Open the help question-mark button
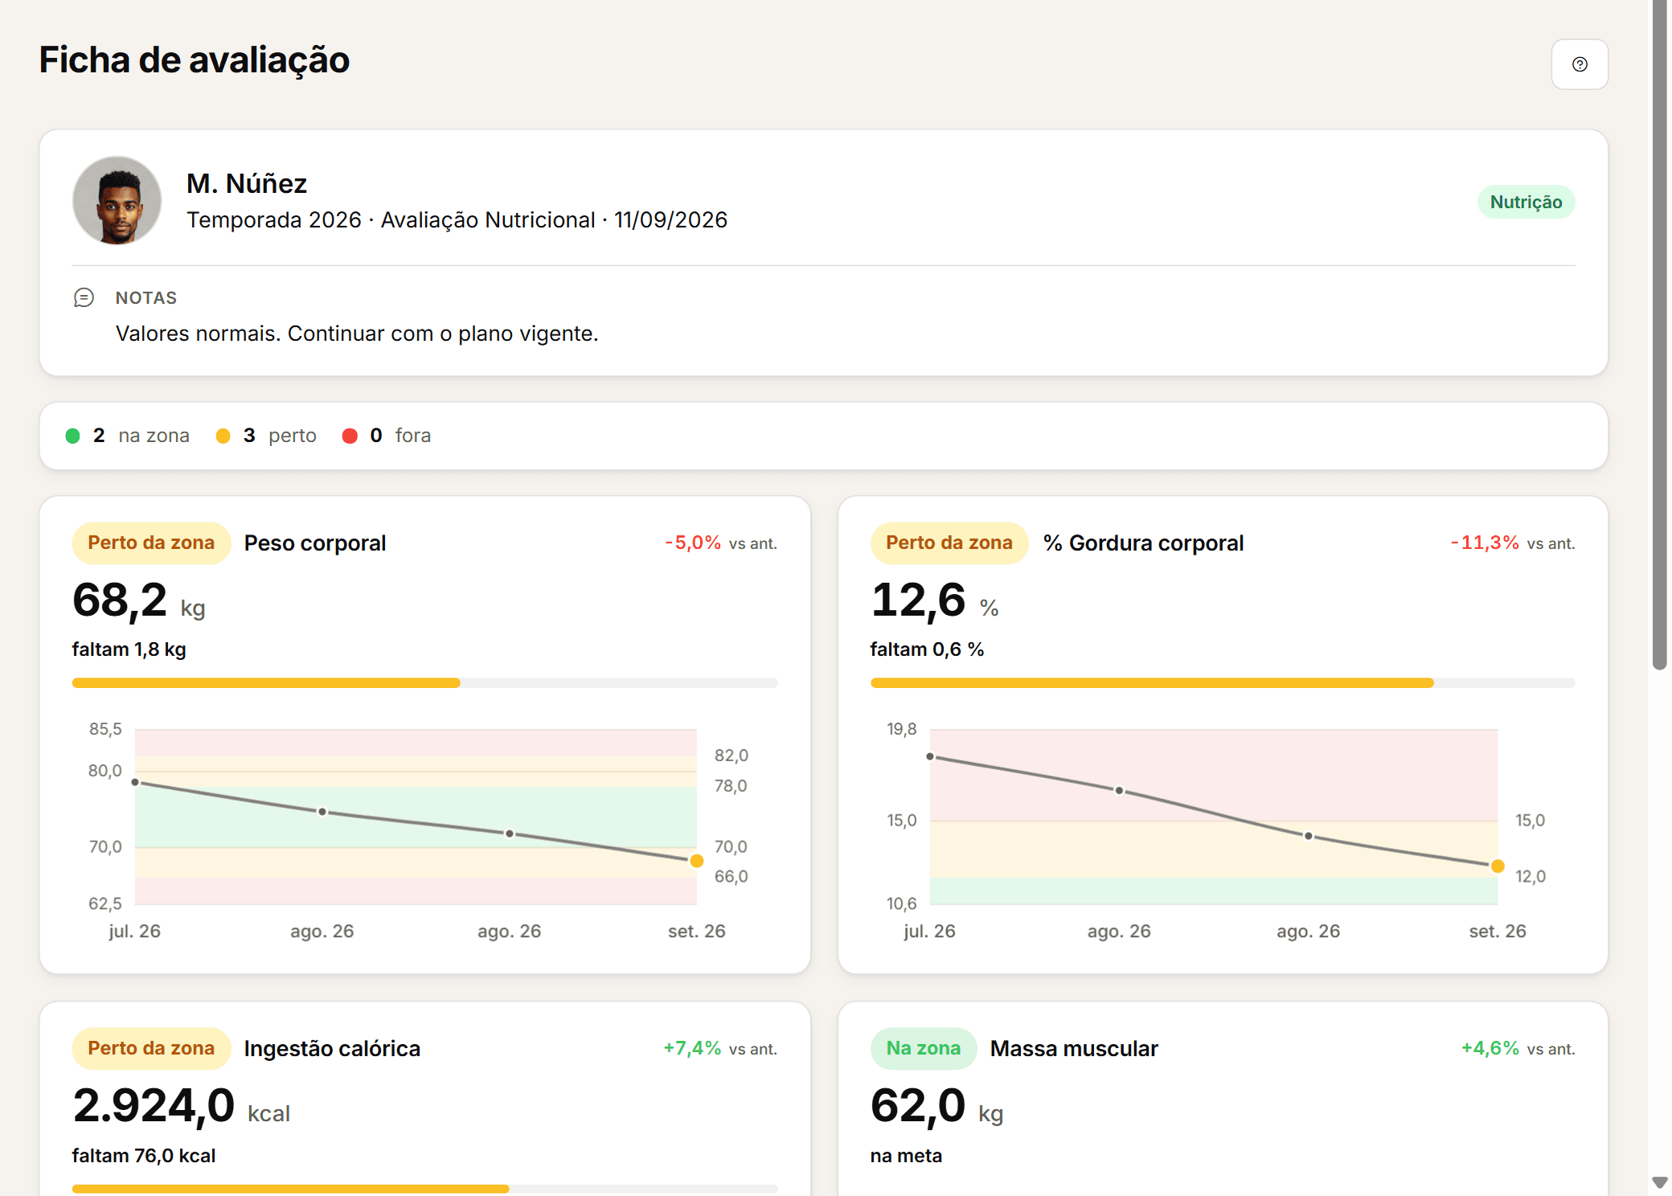This screenshot has width=1672, height=1196. 1579,64
